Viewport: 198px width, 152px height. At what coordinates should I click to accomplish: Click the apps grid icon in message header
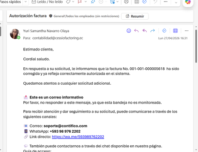(x=175, y=31)
